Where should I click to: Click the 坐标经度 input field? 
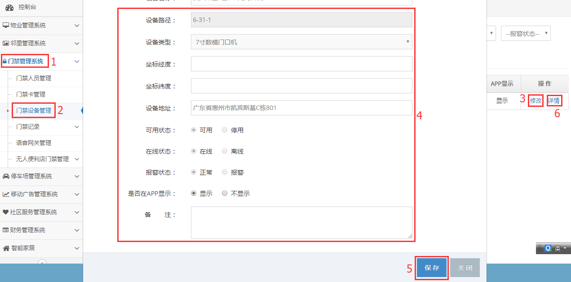coord(301,64)
